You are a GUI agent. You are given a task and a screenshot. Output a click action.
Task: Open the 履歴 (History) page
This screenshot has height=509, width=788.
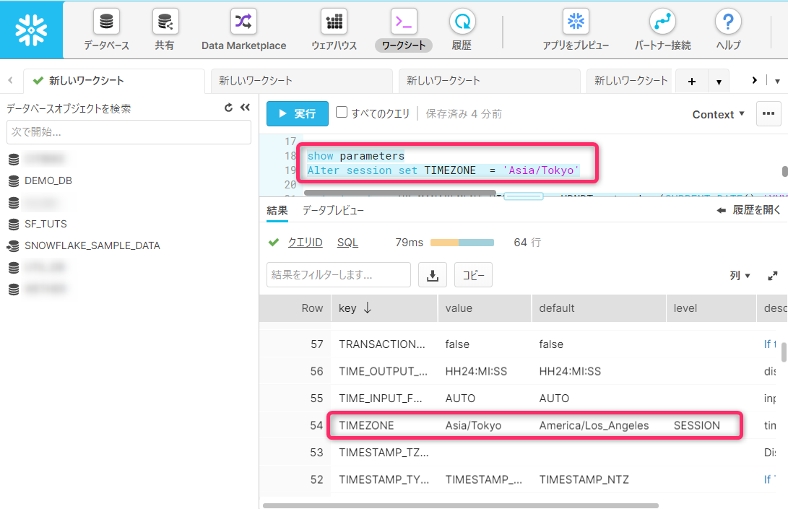462,30
